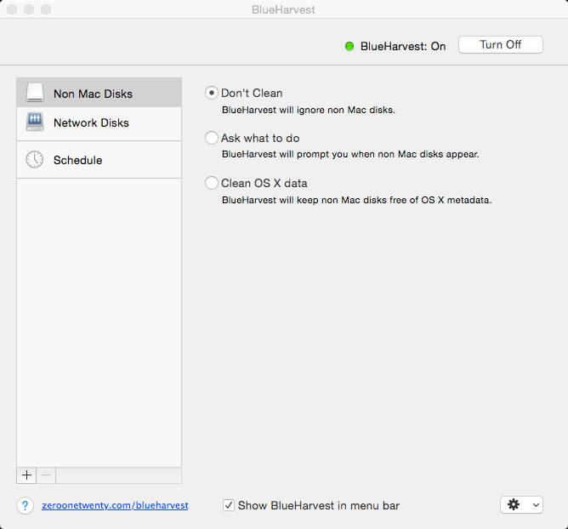Open the zeroonetwenty.com/blueharvest link
Screen dimensions: 568x529
click(x=115, y=505)
